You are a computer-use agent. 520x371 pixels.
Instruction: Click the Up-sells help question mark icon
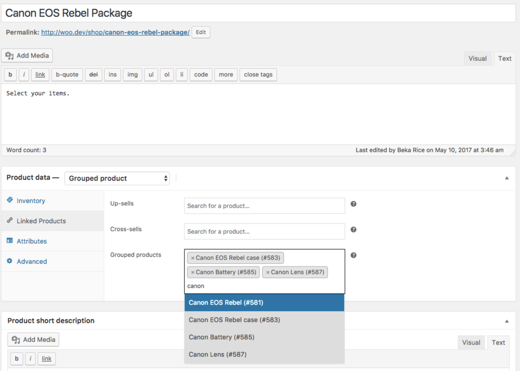(x=353, y=204)
